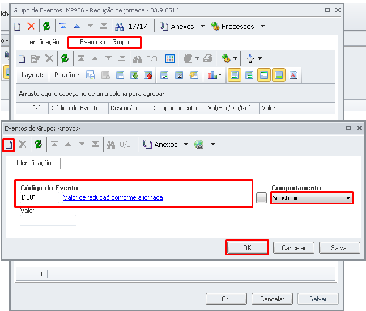Confirm with OK in the Eventos do Grupo: <novo> dialog
Image resolution: width=366 pixels, height=311 pixels.
[247, 247]
